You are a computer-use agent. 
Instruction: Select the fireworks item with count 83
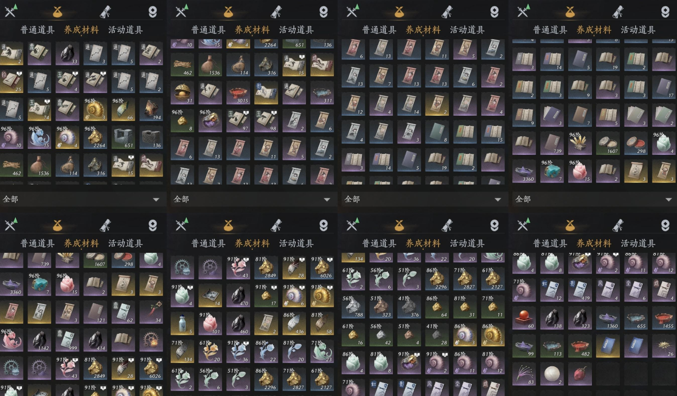524,374
